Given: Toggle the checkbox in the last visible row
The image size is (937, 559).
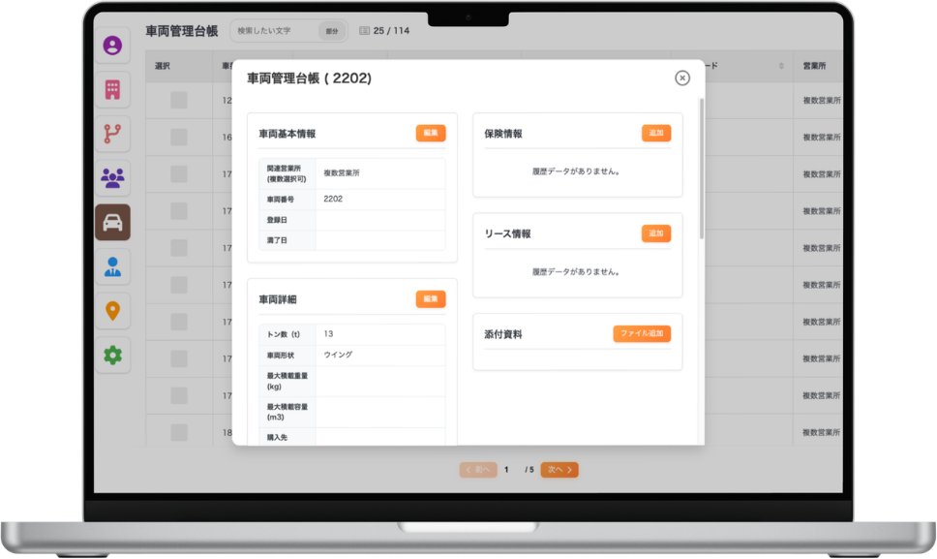Looking at the screenshot, I should 179,433.
